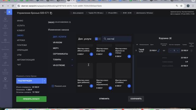Viewport: 196px width, 110px height.
Task: Open home icon in left sidebar
Action: pos(5,19)
